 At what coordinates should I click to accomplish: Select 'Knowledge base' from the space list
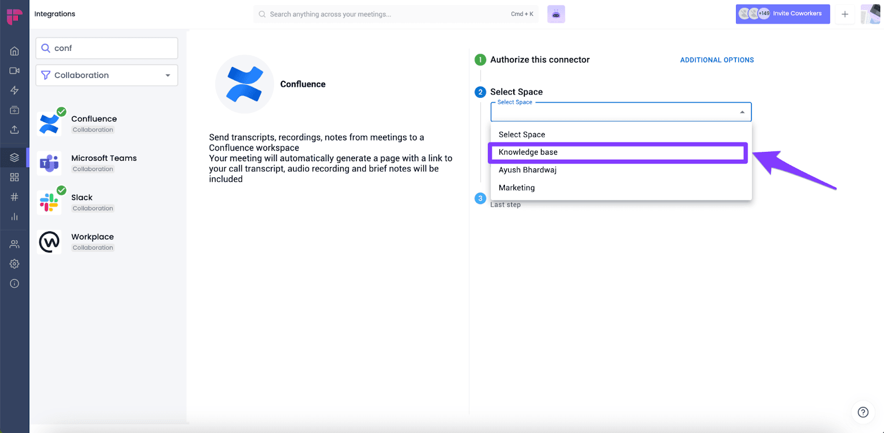click(621, 152)
